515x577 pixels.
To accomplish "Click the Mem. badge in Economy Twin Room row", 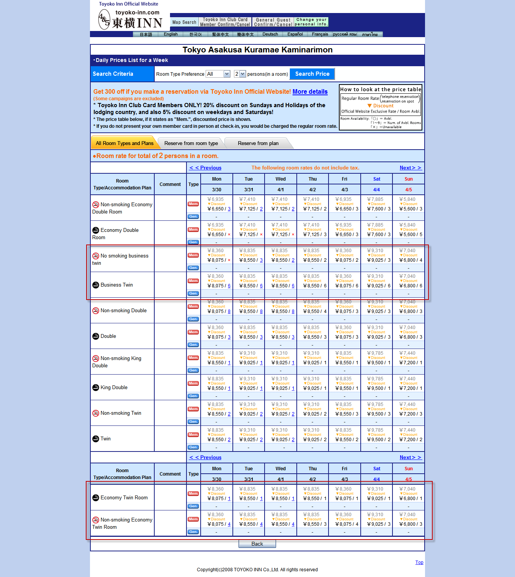I will point(193,494).
